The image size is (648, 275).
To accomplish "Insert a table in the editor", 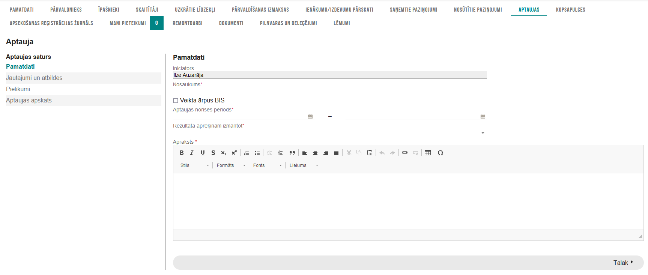I will point(428,153).
